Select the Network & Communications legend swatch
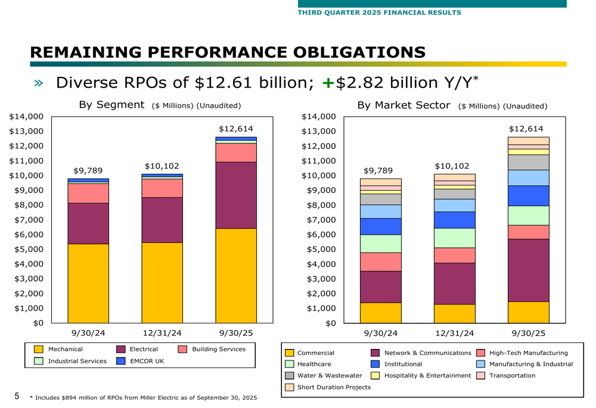Image resolution: width=596 pixels, height=408 pixels. pos(375,354)
